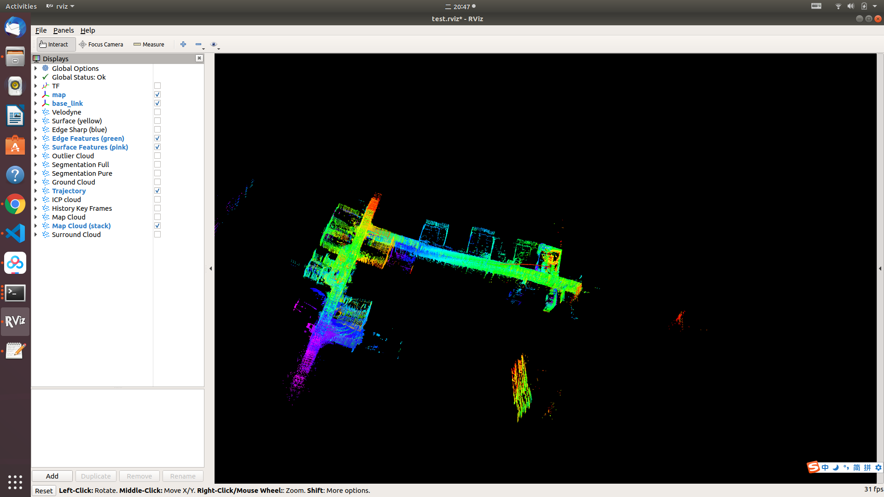Image resolution: width=884 pixels, height=497 pixels.
Task: Expand the Velodyne display item
Action: [35, 112]
